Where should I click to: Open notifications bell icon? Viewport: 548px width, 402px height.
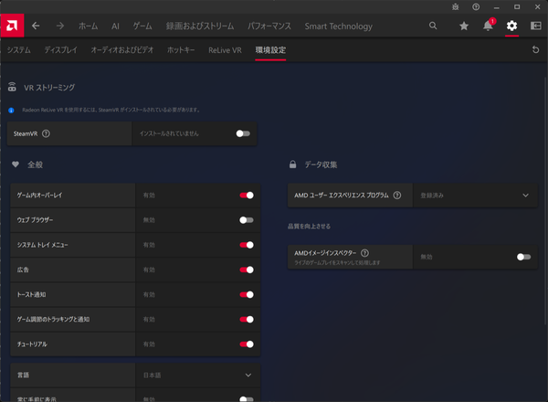click(488, 26)
